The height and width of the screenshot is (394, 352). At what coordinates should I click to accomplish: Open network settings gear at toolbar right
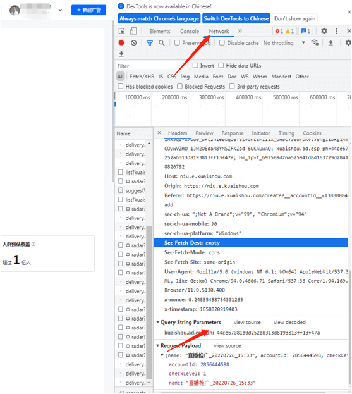(348, 43)
